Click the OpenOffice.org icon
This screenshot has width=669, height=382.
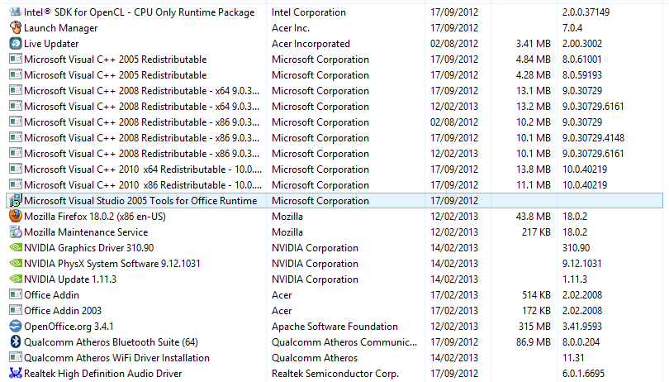[16, 326]
